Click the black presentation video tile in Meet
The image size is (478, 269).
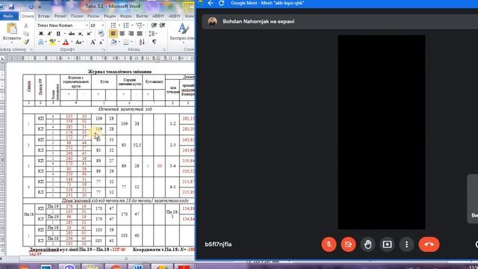[382, 132]
